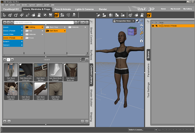Viewport: 195px width, 133px height.
Task: Select the Dark Storm Corset.duf thumbnail
Action: coord(26,91)
